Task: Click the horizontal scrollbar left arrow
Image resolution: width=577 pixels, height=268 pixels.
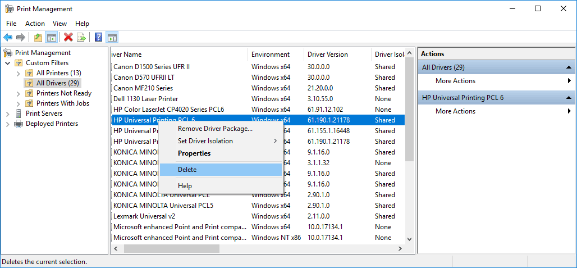Action: click(x=116, y=248)
